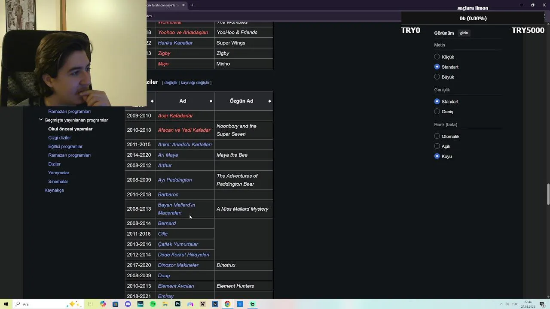The height and width of the screenshot is (309, 550).
Task: Open the Acar Kafadarlar link
Action: point(175,115)
